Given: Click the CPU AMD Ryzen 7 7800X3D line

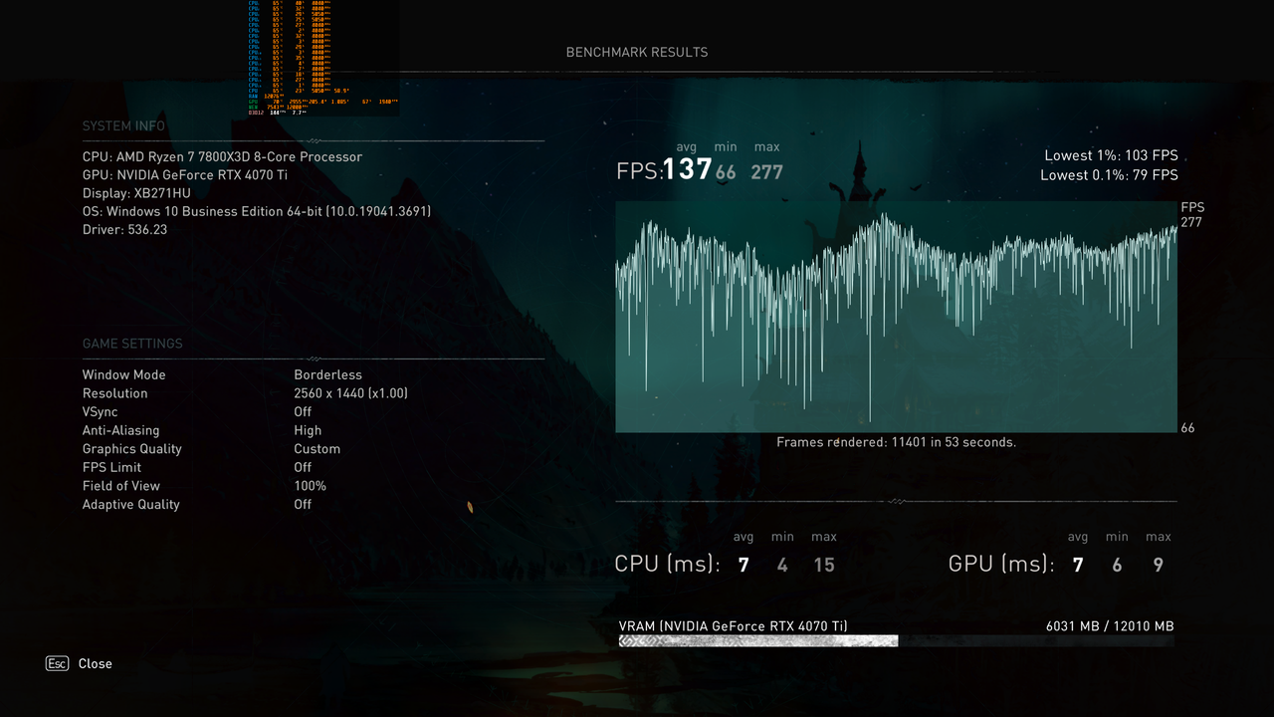Looking at the screenshot, I should click(222, 156).
